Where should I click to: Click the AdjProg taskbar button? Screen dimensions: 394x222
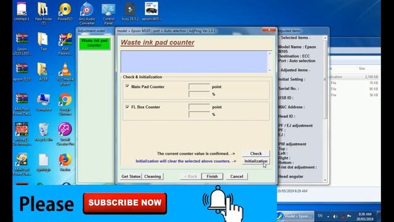[295, 216]
